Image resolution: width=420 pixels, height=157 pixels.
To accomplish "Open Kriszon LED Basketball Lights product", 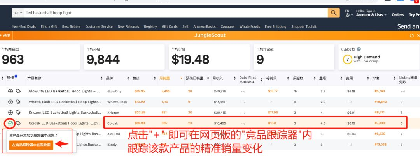I will click(65, 113).
